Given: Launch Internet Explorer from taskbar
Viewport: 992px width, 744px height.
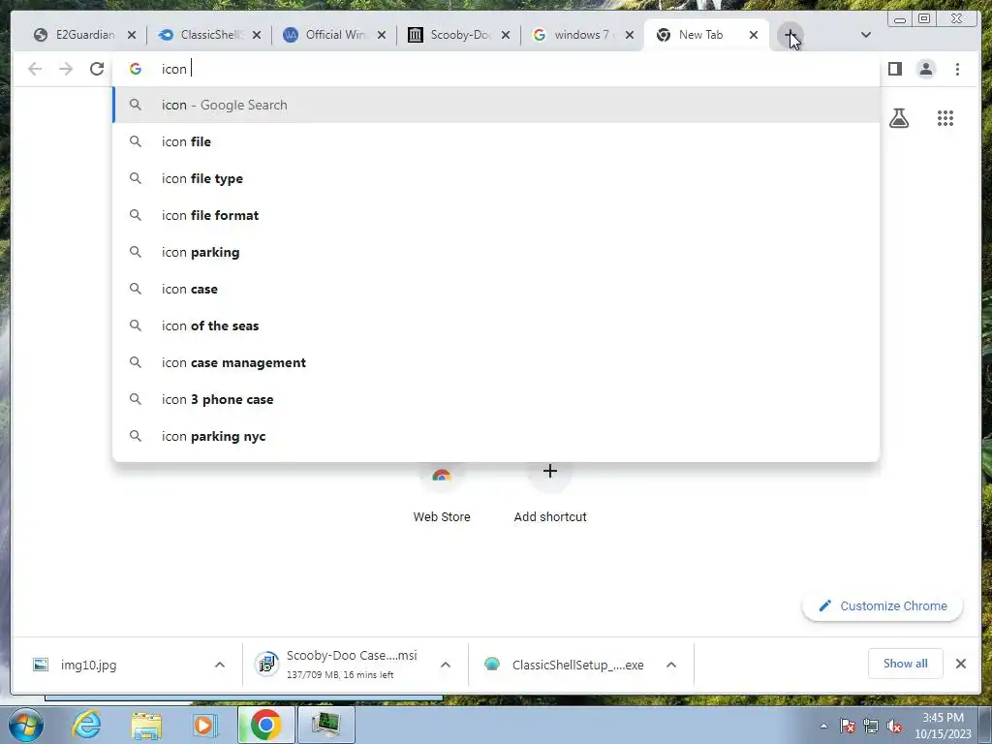Looking at the screenshot, I should 86,725.
